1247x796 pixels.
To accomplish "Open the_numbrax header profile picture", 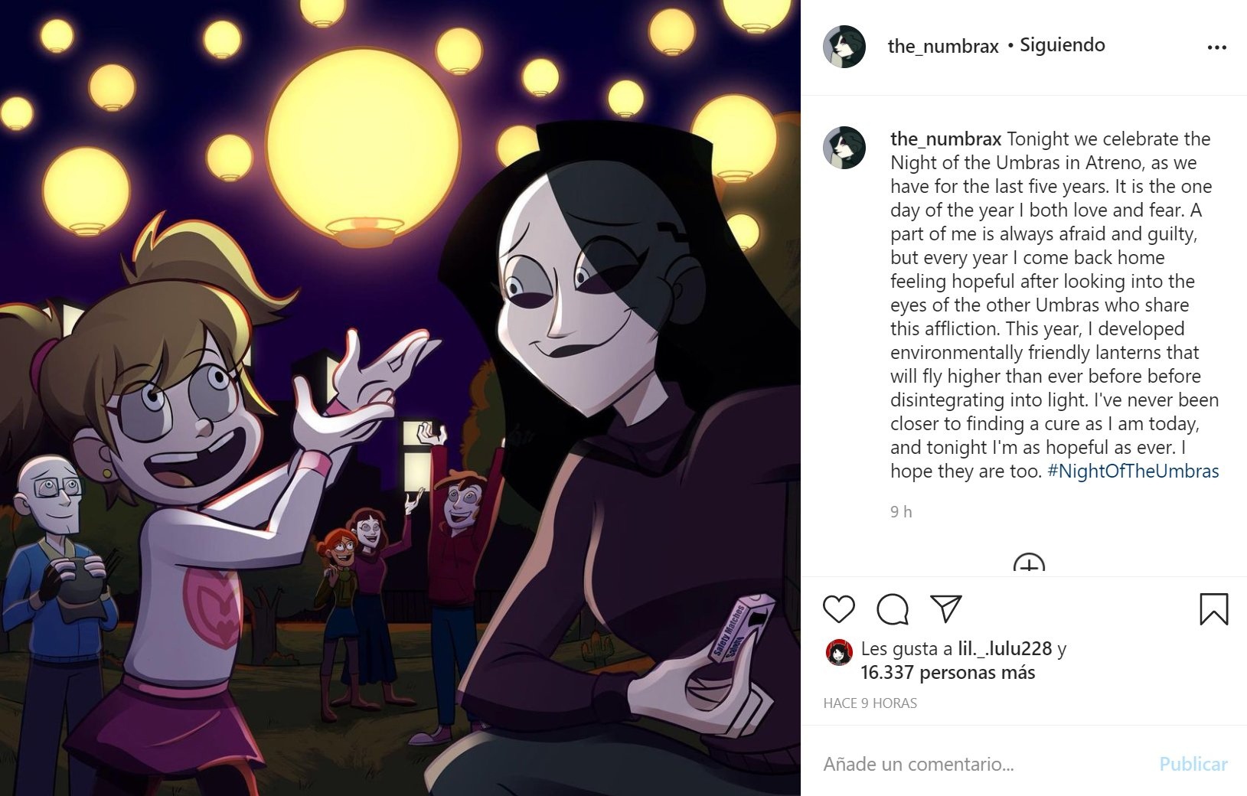I will coord(844,47).
